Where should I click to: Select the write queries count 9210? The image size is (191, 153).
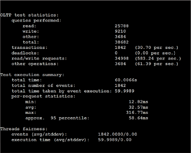(120, 31)
